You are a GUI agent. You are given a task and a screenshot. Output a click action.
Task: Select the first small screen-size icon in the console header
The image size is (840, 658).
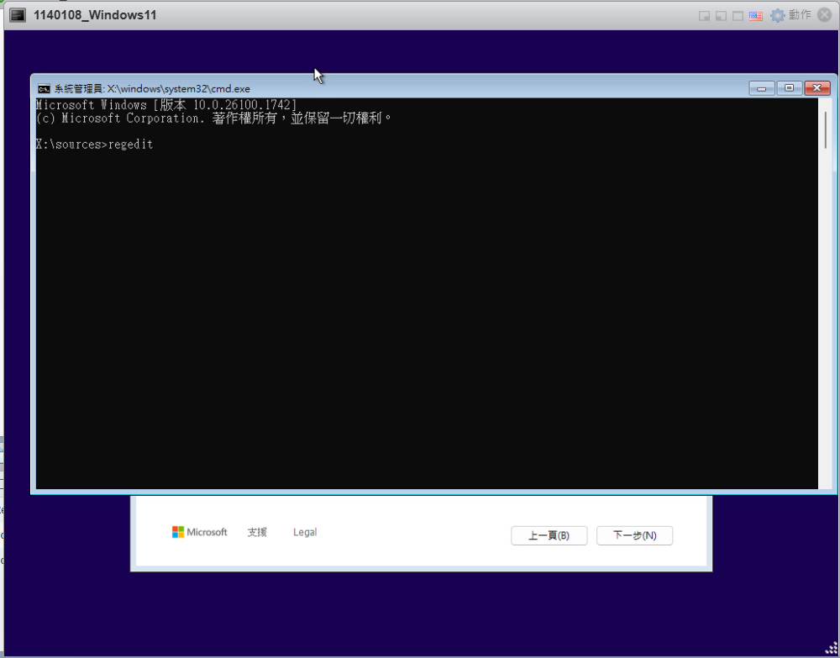coord(704,15)
